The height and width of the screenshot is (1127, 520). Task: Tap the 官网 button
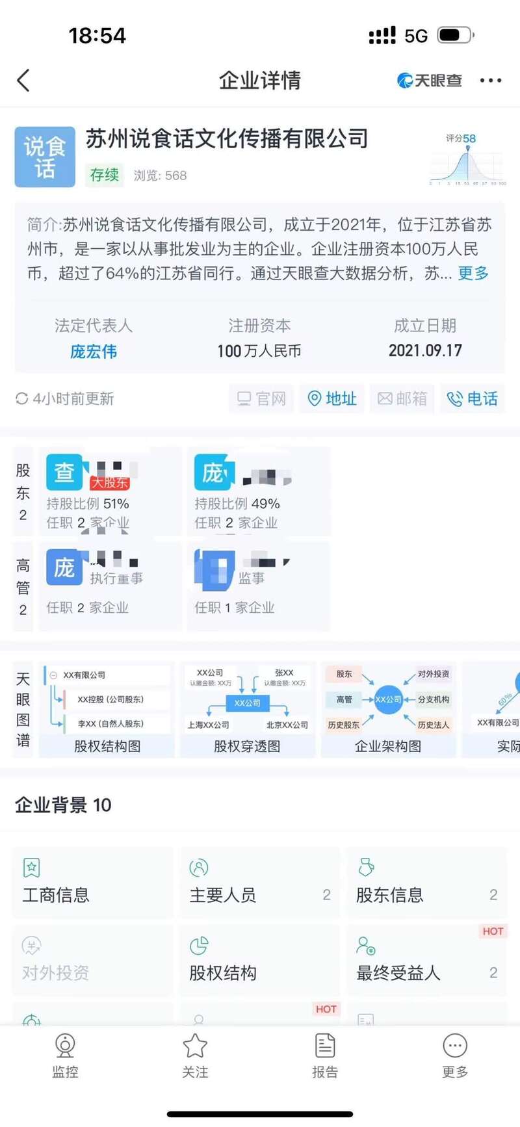[x=261, y=398]
